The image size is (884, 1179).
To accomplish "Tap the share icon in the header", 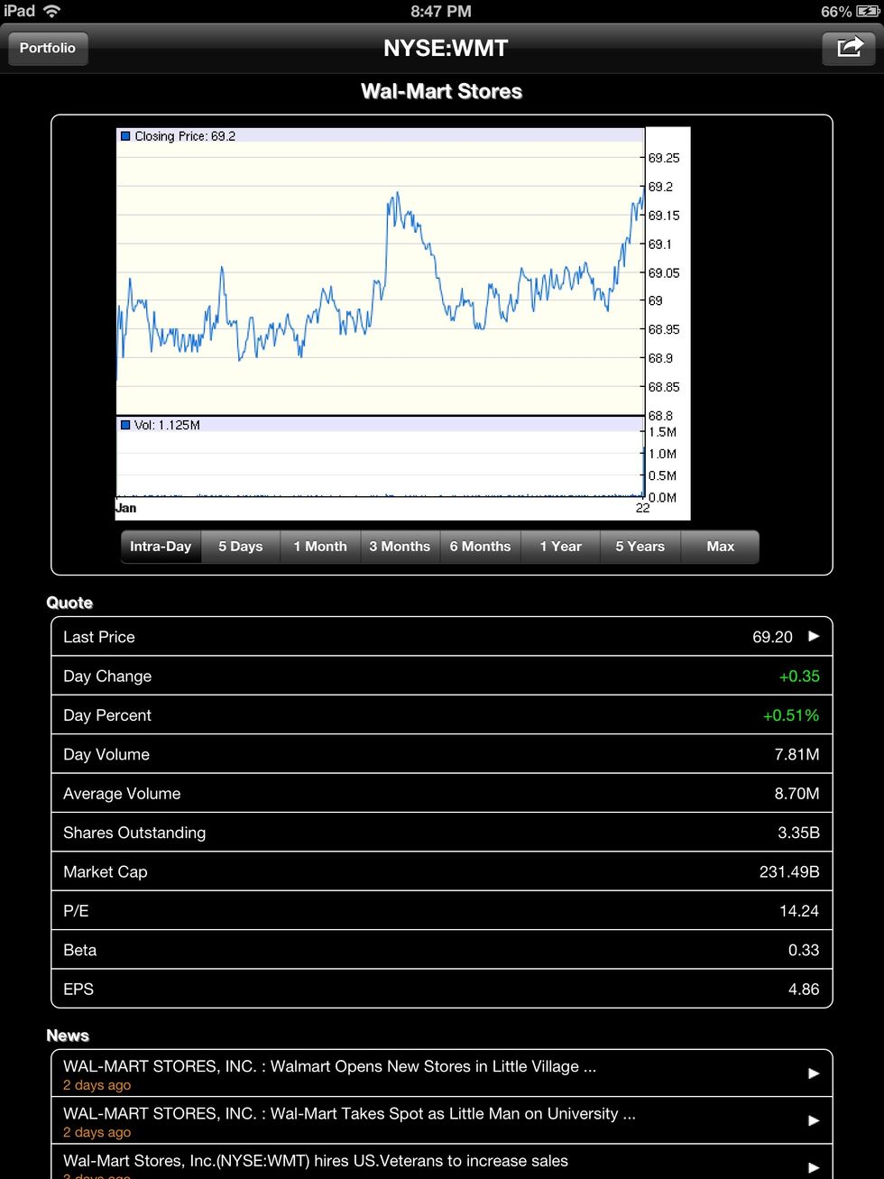I will tap(849, 48).
